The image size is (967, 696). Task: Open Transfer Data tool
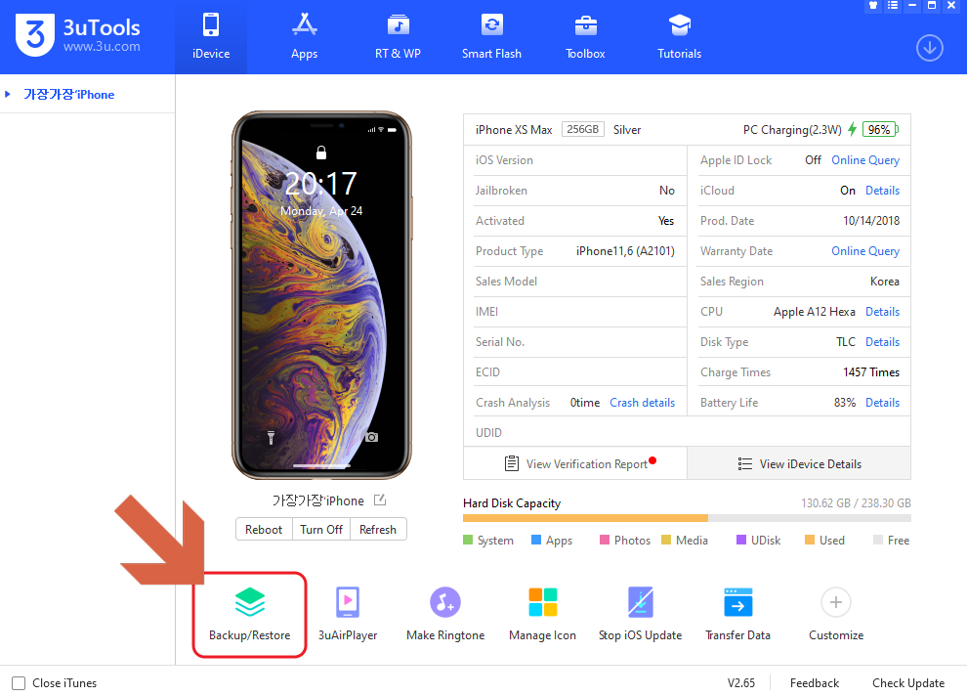[737, 615]
